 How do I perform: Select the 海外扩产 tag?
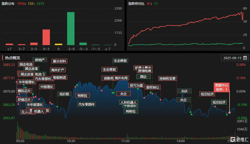(x=58, y=70)
